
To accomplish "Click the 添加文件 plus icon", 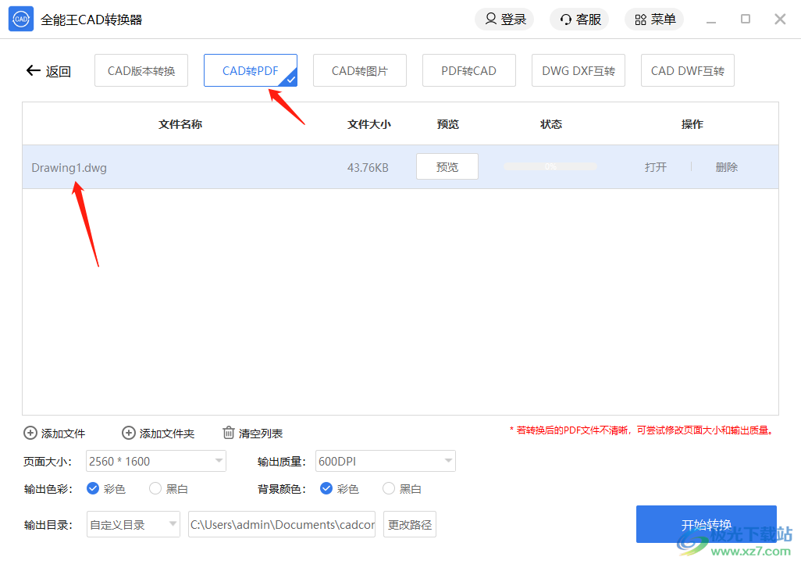I will (x=30, y=433).
